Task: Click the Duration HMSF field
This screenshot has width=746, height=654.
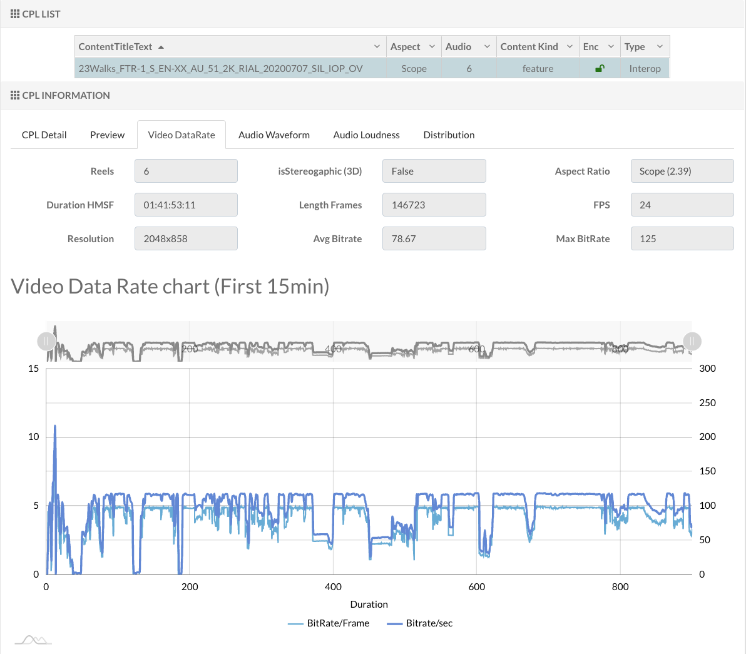Action: point(186,205)
